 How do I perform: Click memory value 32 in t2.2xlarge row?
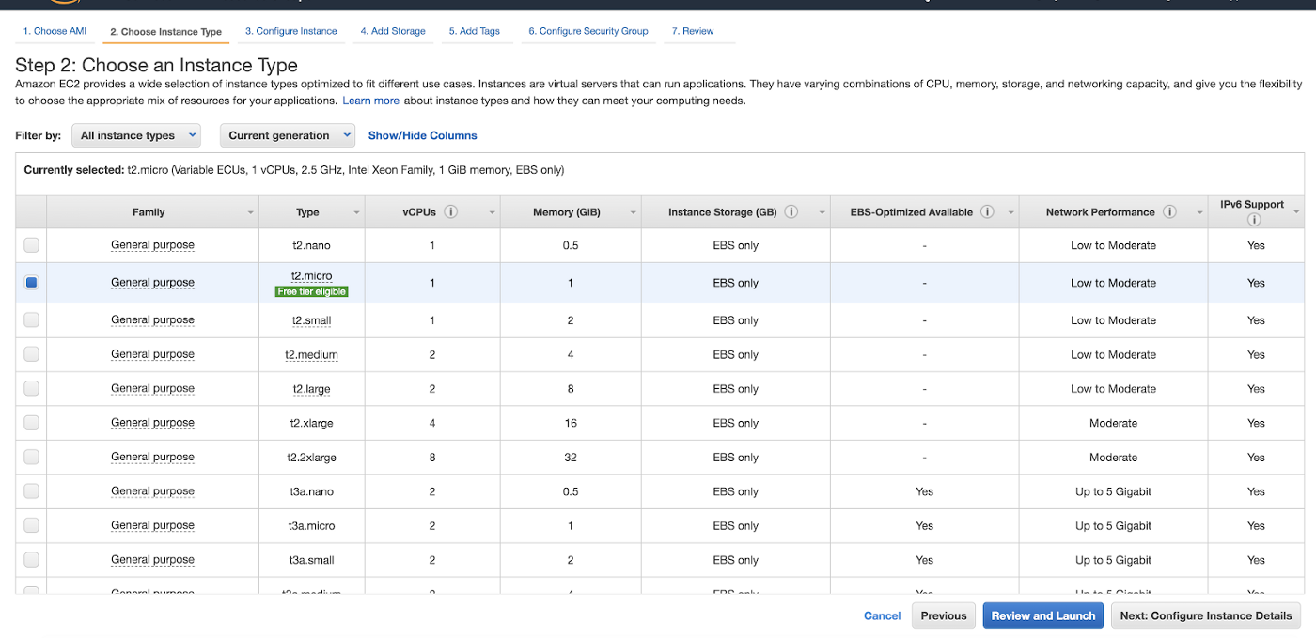click(571, 458)
